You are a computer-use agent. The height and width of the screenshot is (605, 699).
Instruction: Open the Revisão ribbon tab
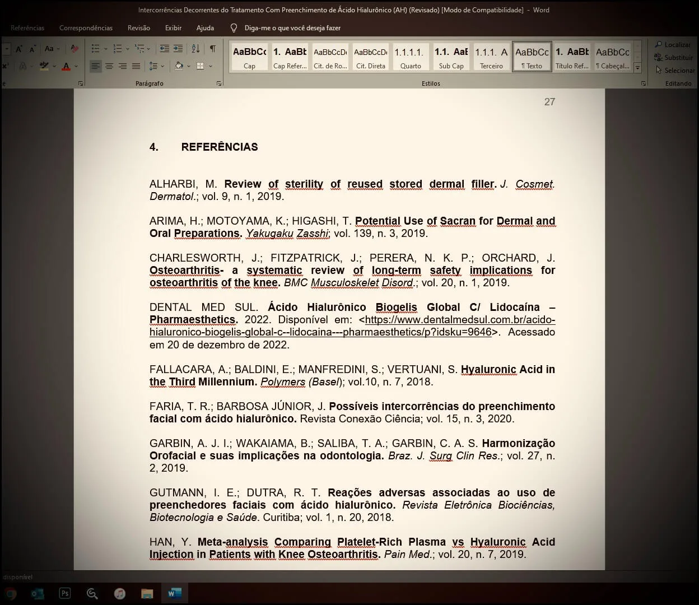[x=138, y=28]
